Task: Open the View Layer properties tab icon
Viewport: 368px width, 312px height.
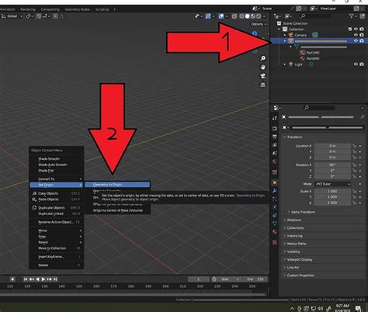Action: pos(275,145)
